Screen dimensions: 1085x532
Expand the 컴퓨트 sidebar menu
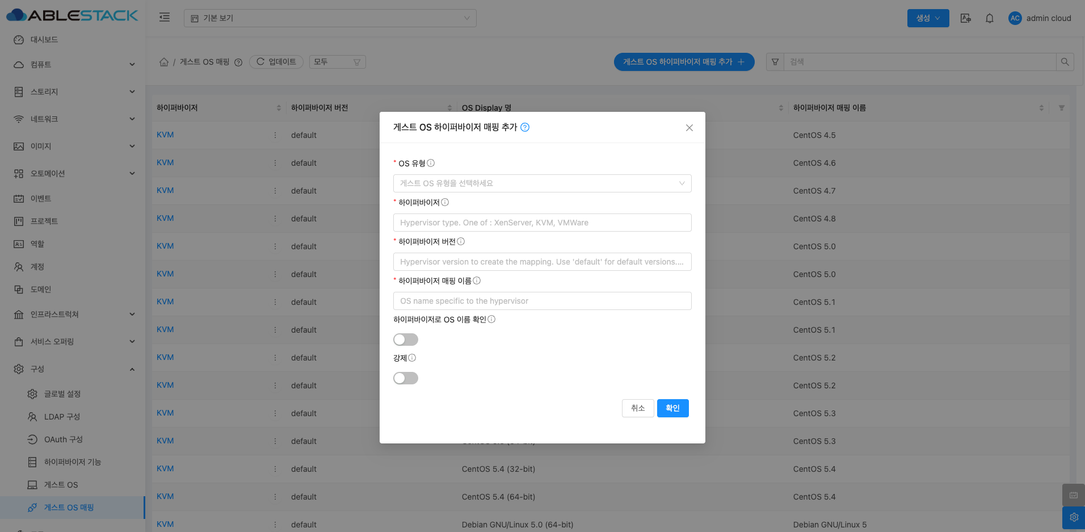point(74,65)
